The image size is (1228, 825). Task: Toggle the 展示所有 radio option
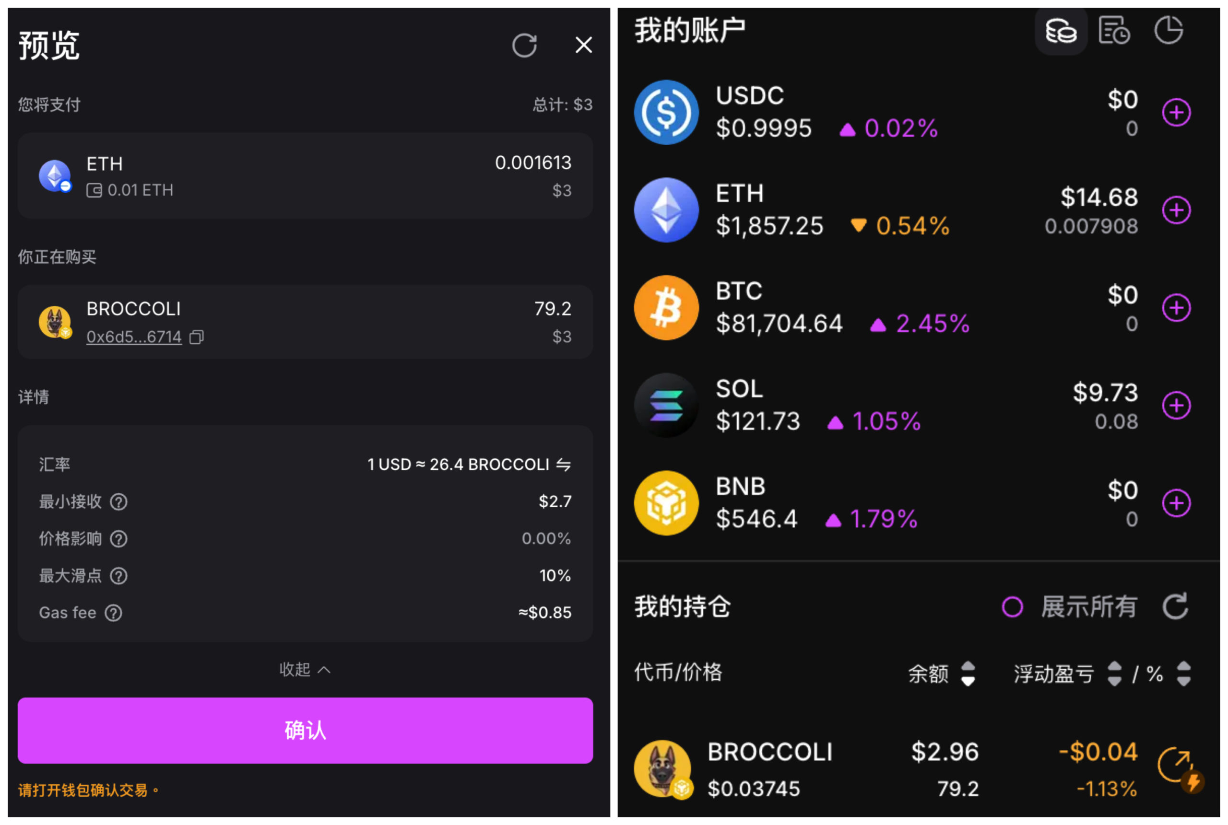tap(1012, 607)
